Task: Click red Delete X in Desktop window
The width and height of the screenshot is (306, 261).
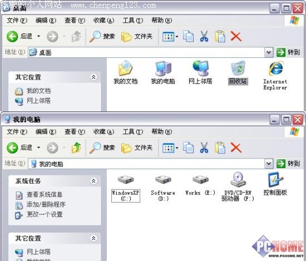Action: click(236, 36)
